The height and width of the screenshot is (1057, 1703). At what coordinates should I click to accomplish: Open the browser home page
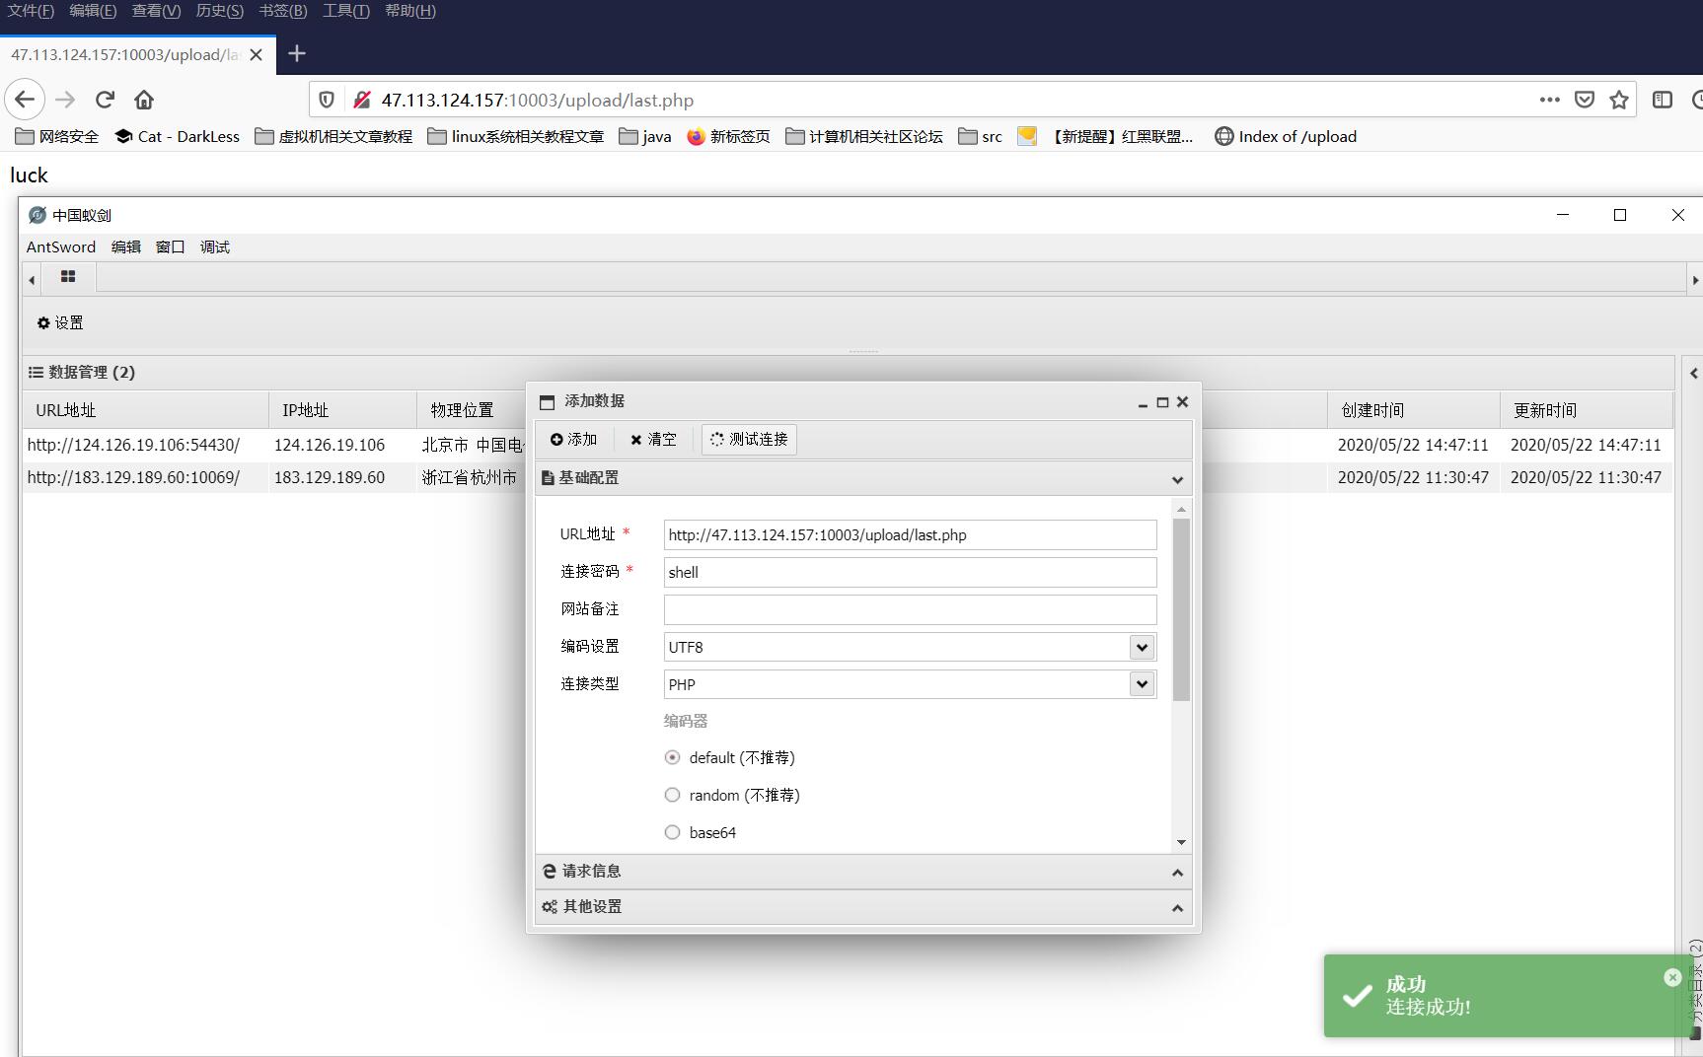144,100
